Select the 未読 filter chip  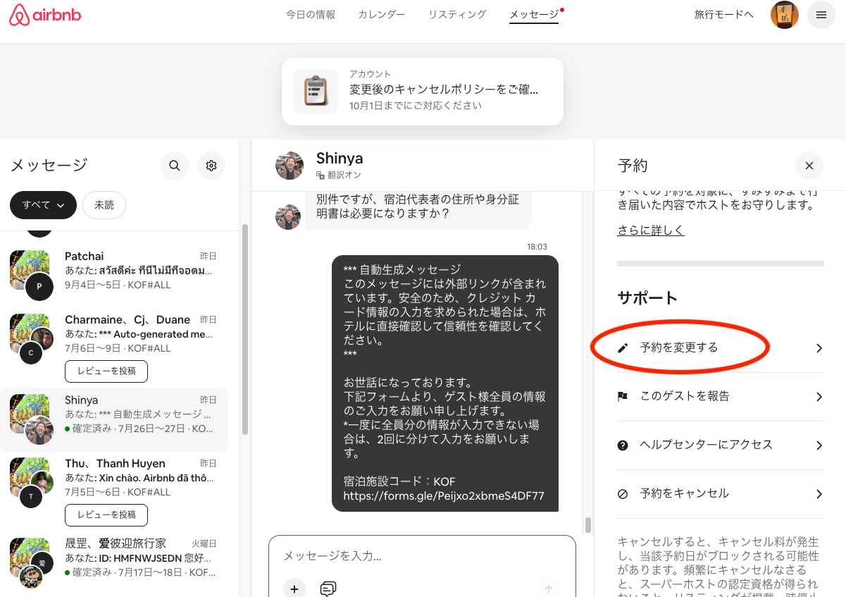104,205
